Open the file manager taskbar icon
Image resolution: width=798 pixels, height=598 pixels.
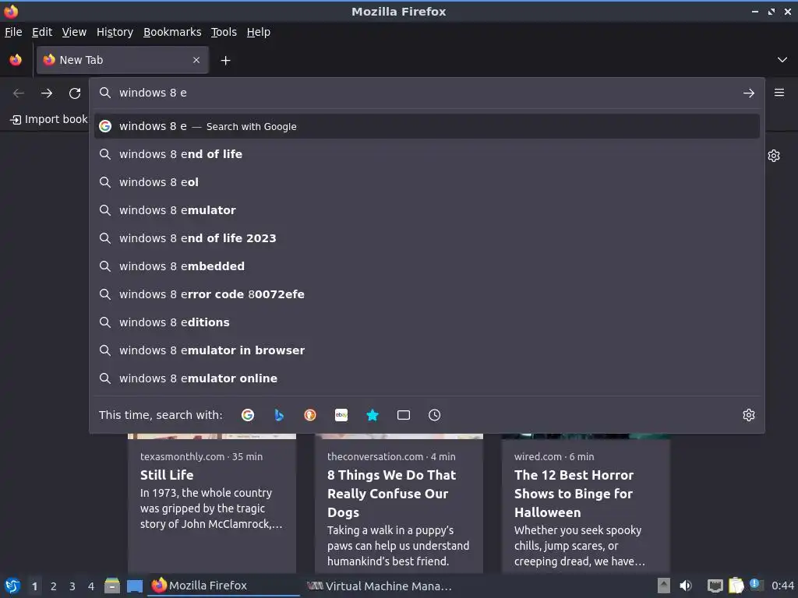(x=112, y=586)
